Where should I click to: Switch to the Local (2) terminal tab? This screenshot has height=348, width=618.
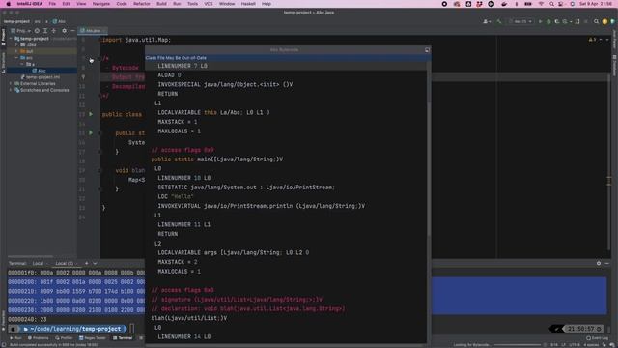tap(65, 263)
